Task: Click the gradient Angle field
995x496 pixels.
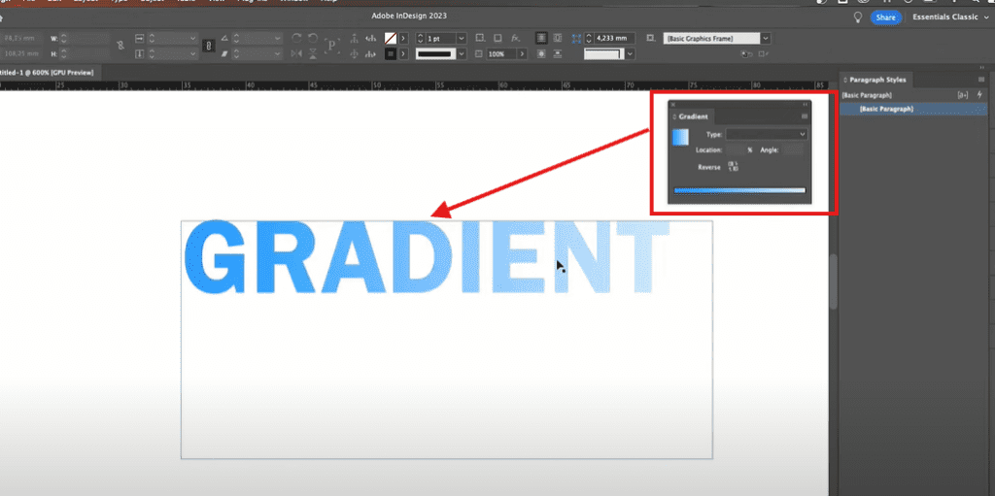Action: pyautogui.click(x=793, y=150)
